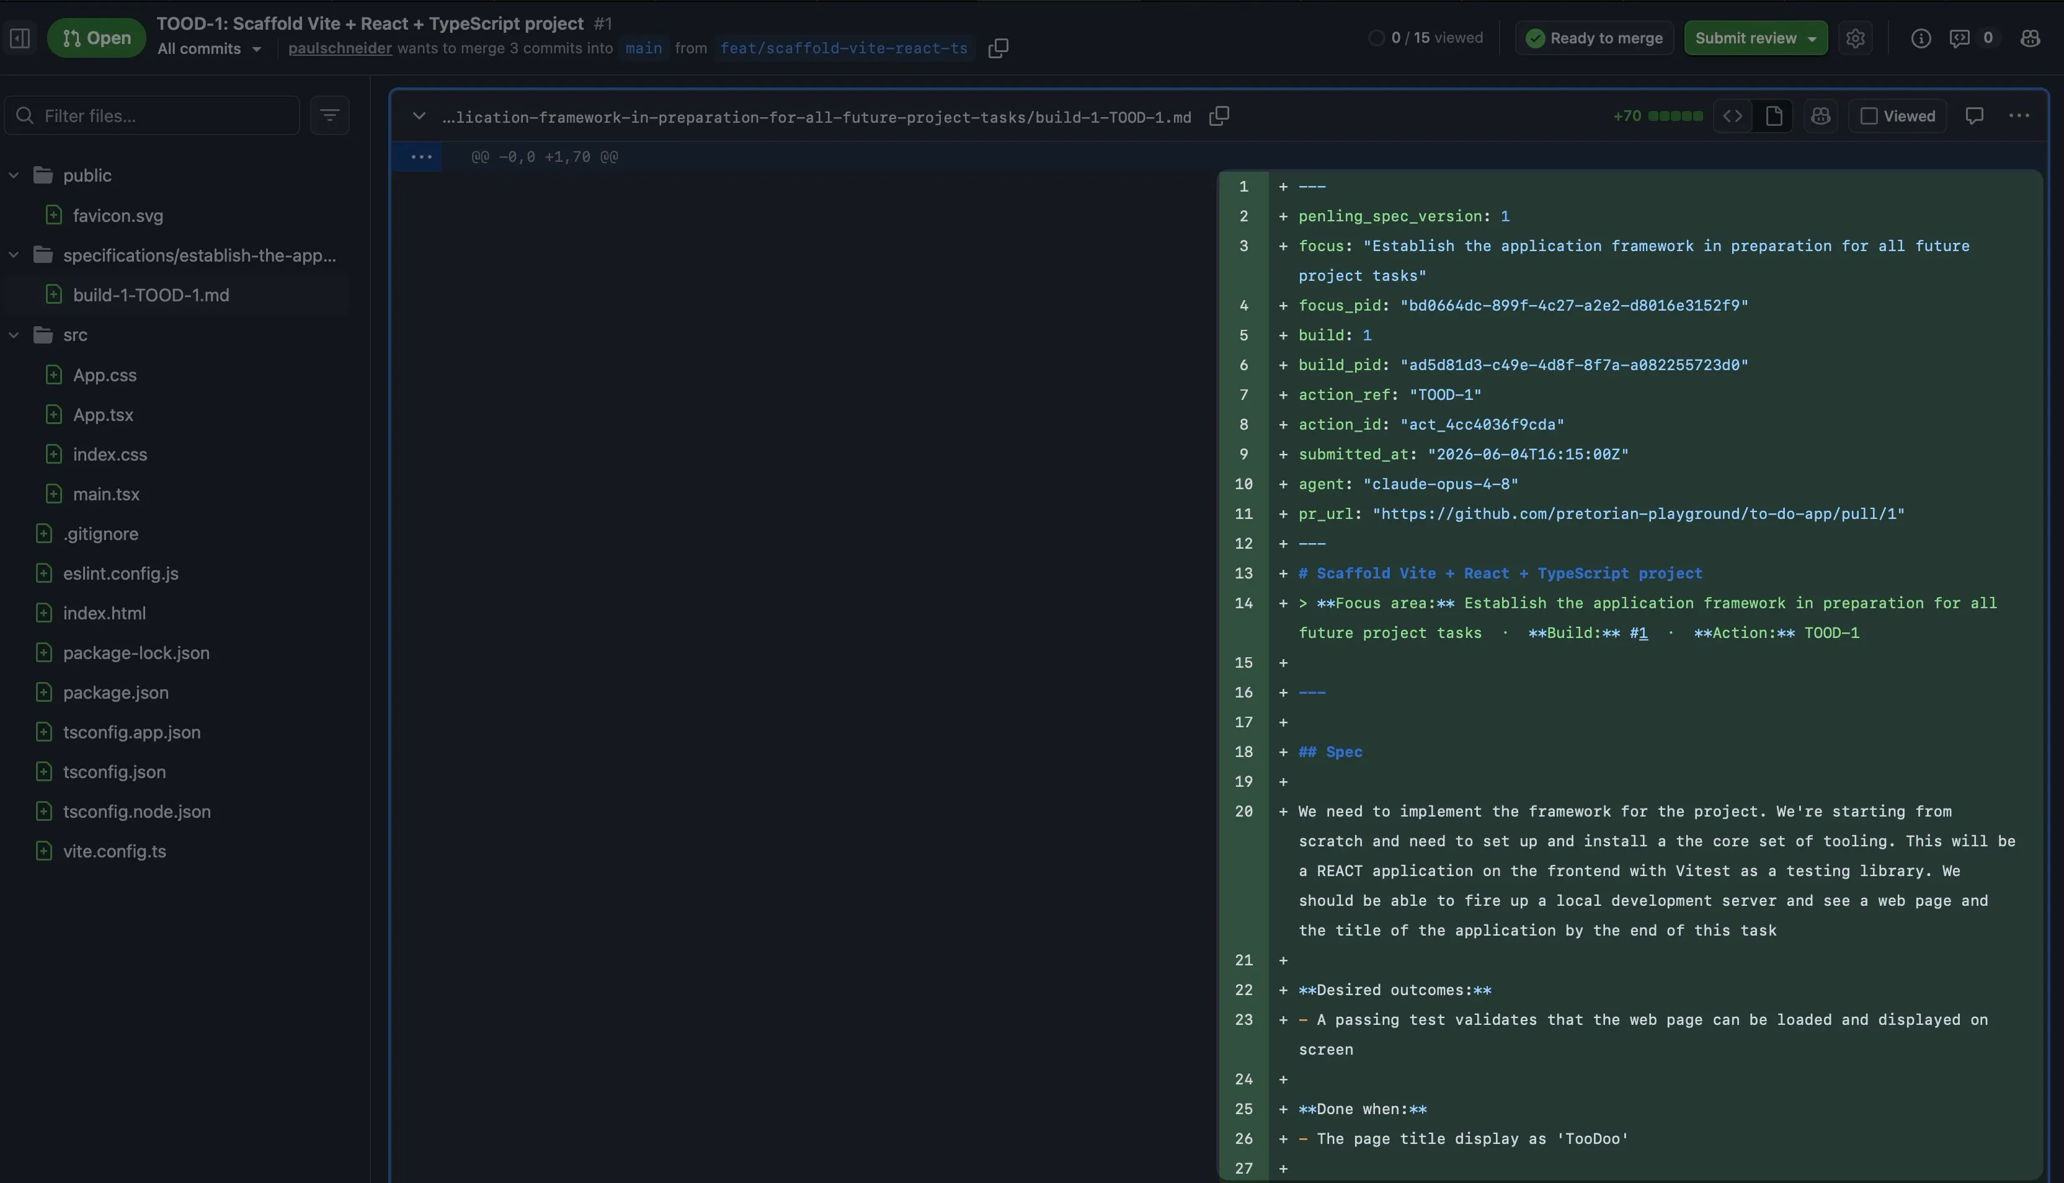Open the file's more options menu

pos(2019,116)
